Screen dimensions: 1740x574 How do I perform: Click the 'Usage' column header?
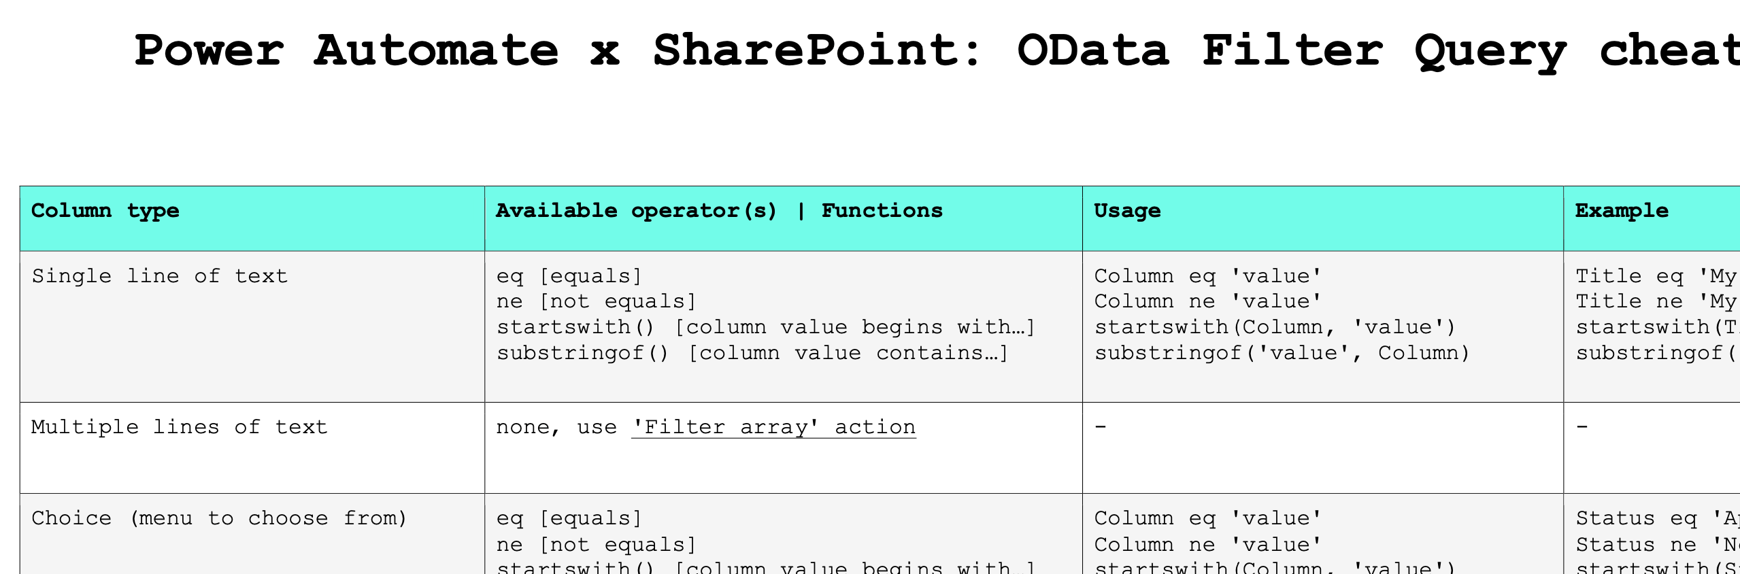[x=1127, y=211]
